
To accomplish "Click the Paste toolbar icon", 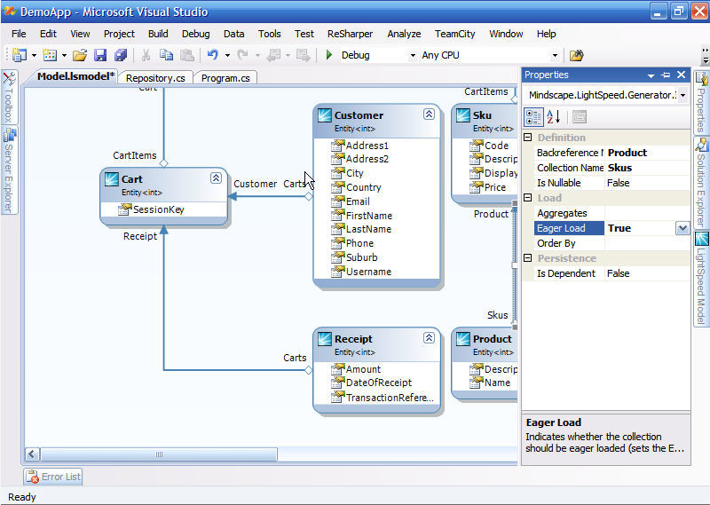I will tap(187, 55).
